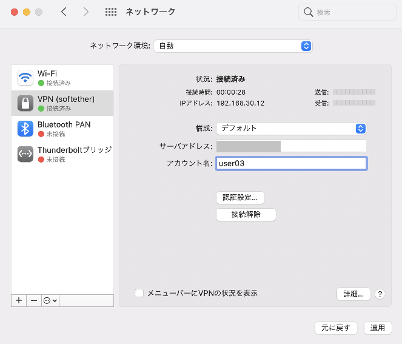
Task: Click connection time 00:00:28
Action: coord(231,92)
